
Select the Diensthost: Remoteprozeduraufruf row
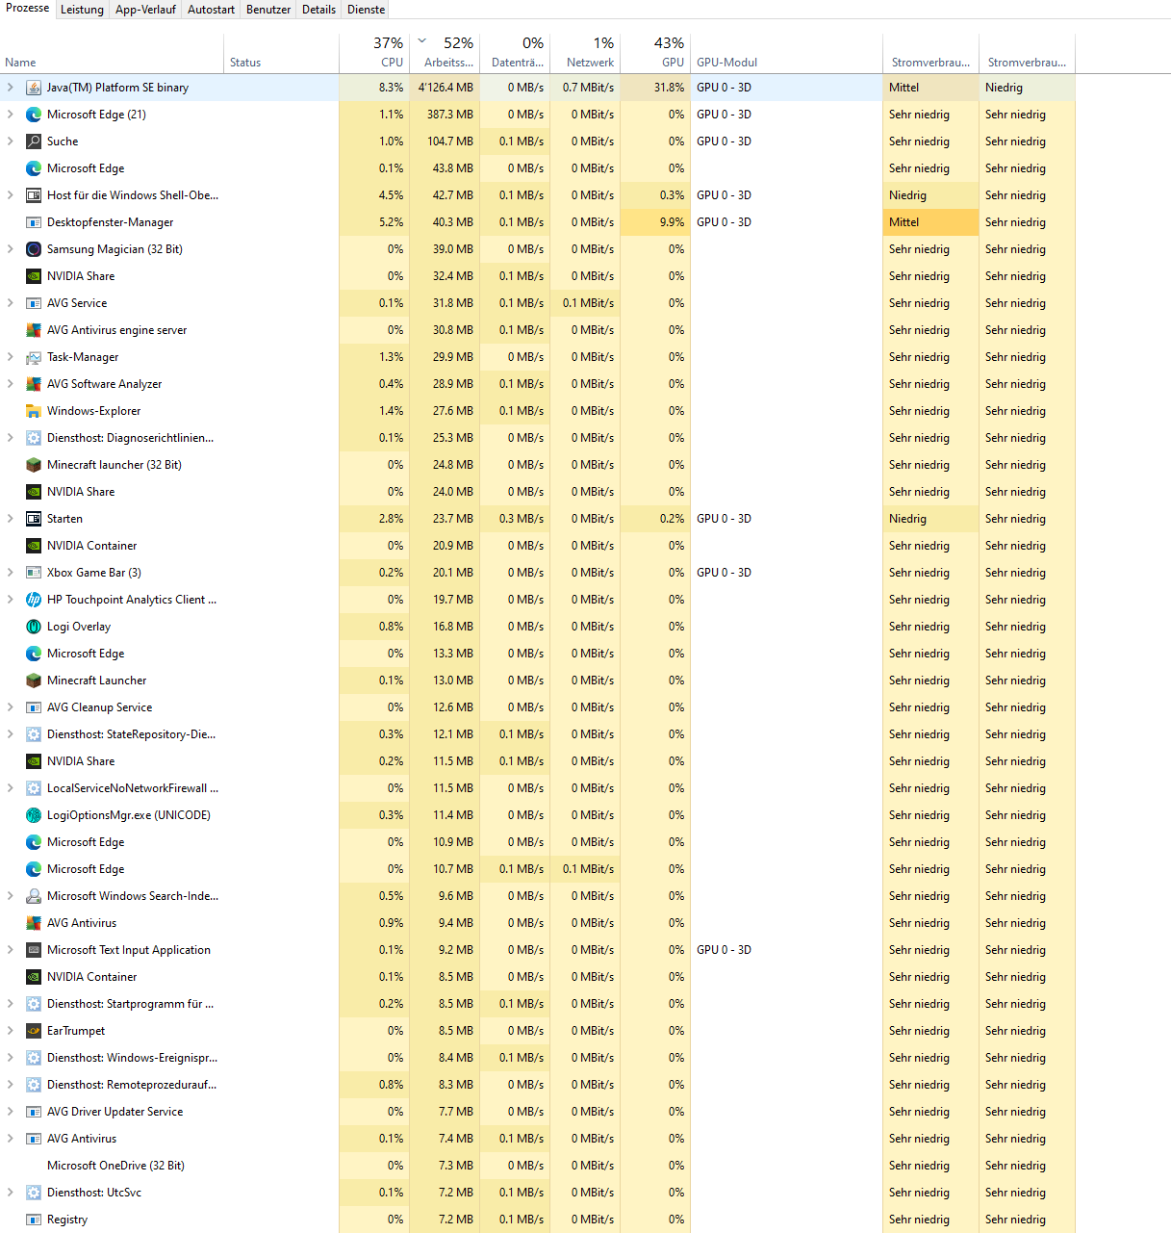click(x=537, y=1085)
